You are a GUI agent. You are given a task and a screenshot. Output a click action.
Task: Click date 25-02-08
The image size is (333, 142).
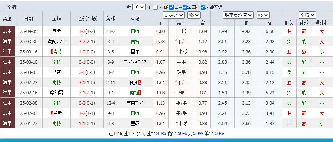29,103
